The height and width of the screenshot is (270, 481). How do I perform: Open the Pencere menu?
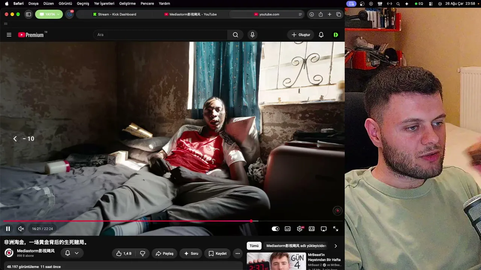[147, 3]
